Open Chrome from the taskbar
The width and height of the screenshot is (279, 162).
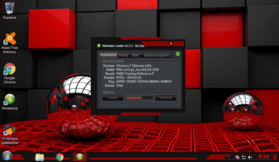60,157
